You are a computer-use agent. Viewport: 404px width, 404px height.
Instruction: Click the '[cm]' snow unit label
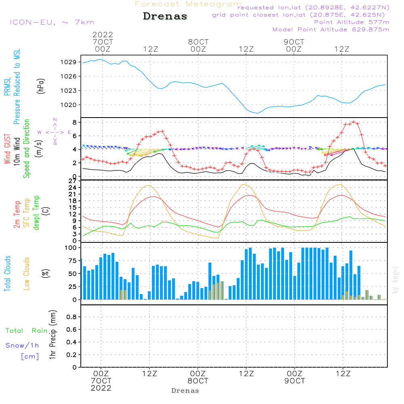[30, 357]
